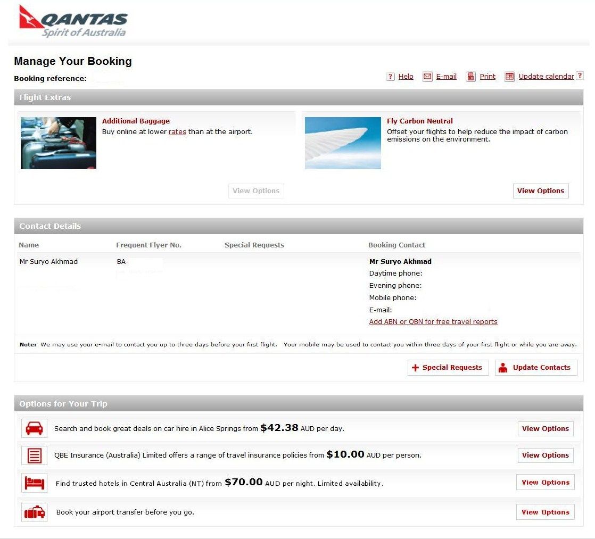View options for Alice Springs car hire
This screenshot has width=595, height=539.
pyautogui.click(x=545, y=429)
